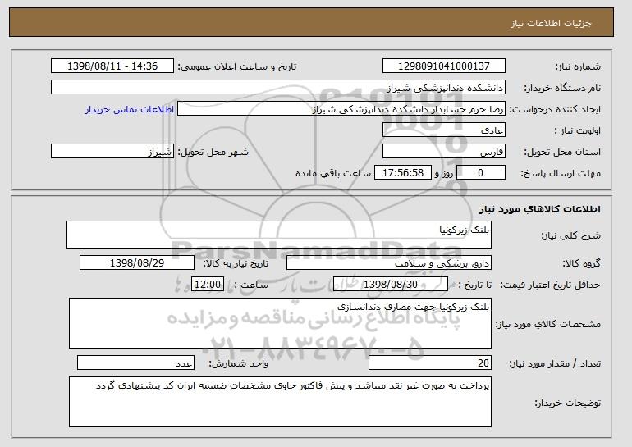The width and height of the screenshot is (632, 447).
Task: Click the label گروه کالا
Action: pyautogui.click(x=582, y=263)
